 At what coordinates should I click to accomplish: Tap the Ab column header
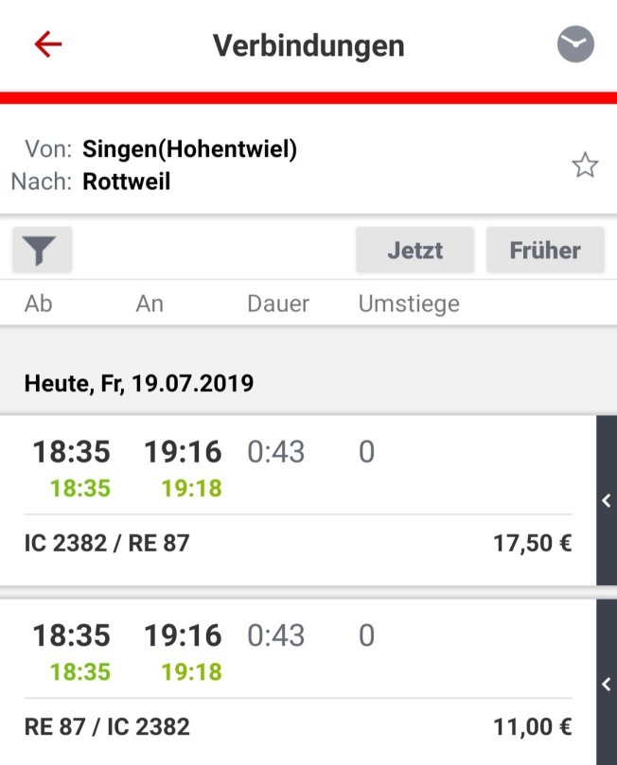click(x=39, y=304)
